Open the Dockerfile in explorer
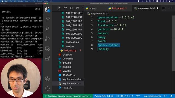The height and width of the screenshot is (98, 175). pyautogui.click(x=68, y=59)
